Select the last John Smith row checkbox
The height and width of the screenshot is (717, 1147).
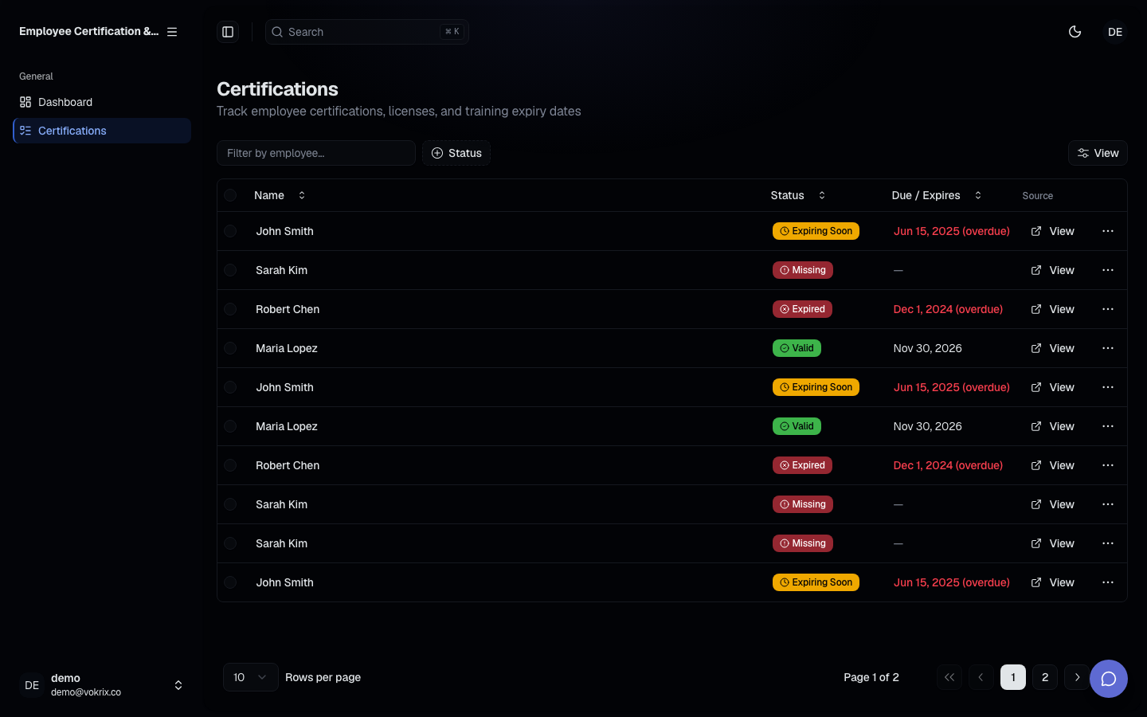230,582
